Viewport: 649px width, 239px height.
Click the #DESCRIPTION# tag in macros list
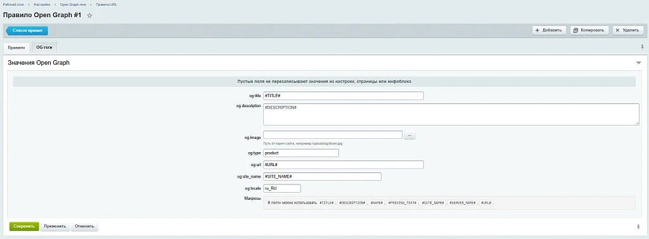(x=352, y=203)
